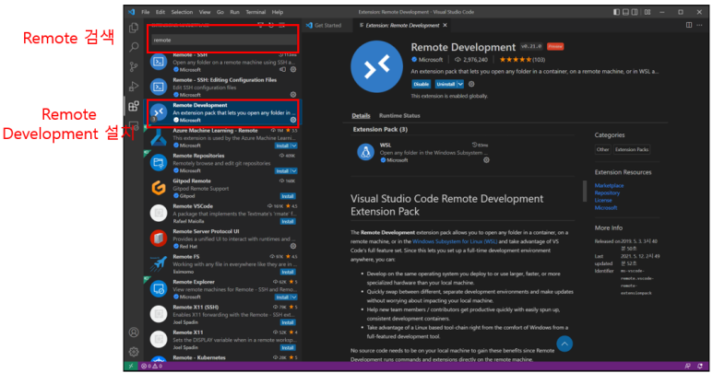Open the Remote Explorer activity bar icon
The width and height of the screenshot is (713, 373).
coord(134,124)
